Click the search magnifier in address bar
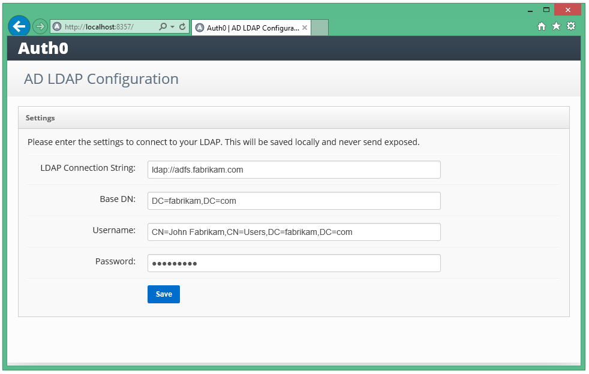Image resolution: width=589 pixels, height=374 pixels. pyautogui.click(x=163, y=26)
